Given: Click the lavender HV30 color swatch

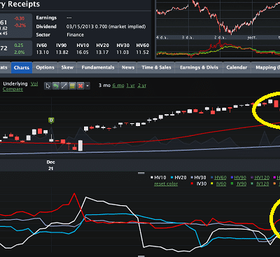Looking at the screenshot, I should click(x=192, y=178).
